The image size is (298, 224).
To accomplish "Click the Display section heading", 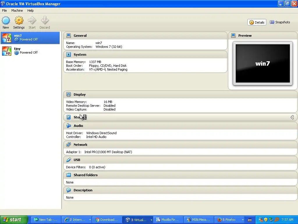I will [x=80, y=94].
